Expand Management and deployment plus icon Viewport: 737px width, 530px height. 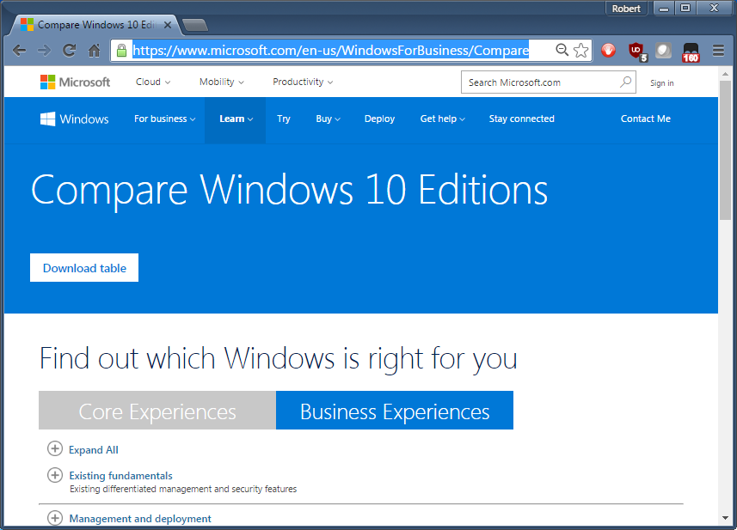tap(55, 518)
